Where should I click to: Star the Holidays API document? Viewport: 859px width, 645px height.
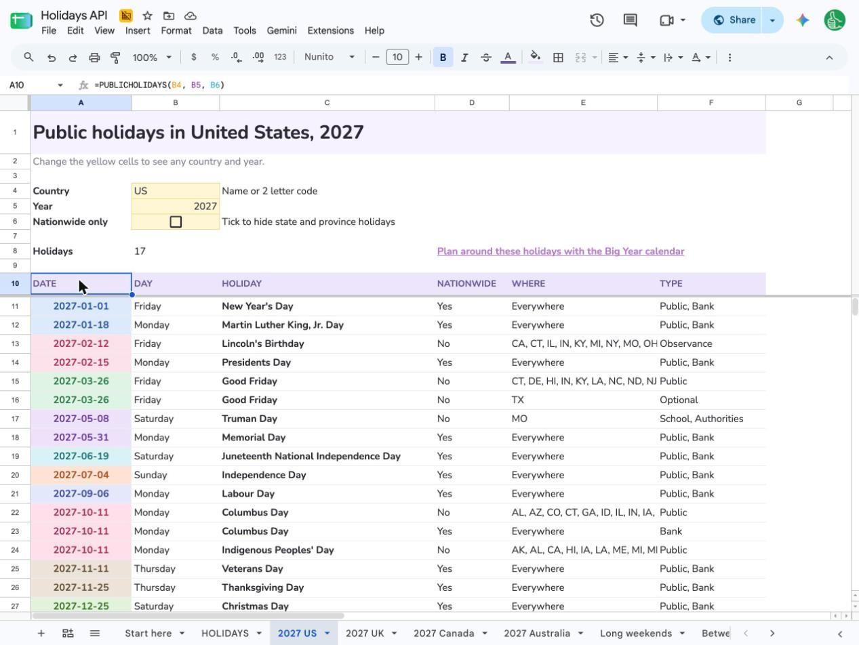[x=147, y=16]
